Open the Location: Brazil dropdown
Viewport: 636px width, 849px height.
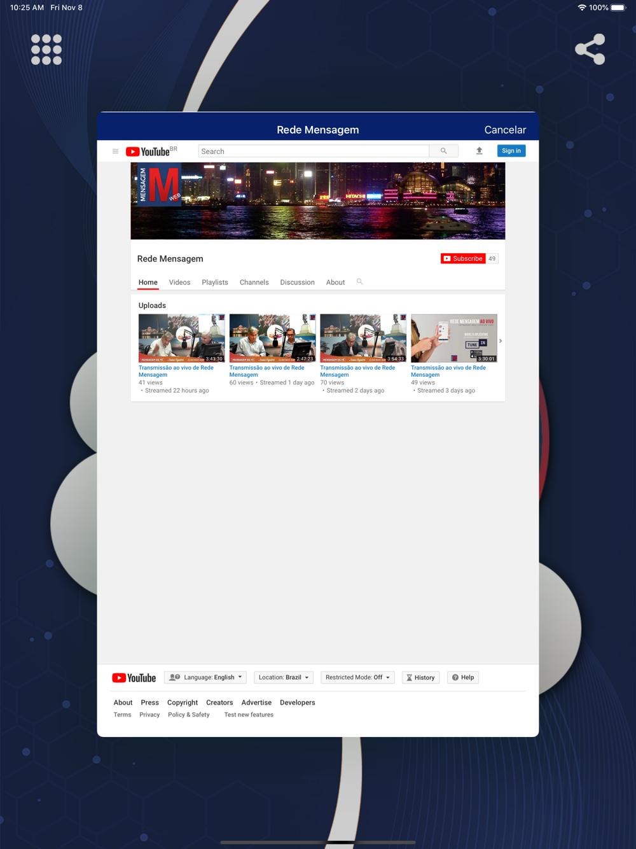pos(284,678)
